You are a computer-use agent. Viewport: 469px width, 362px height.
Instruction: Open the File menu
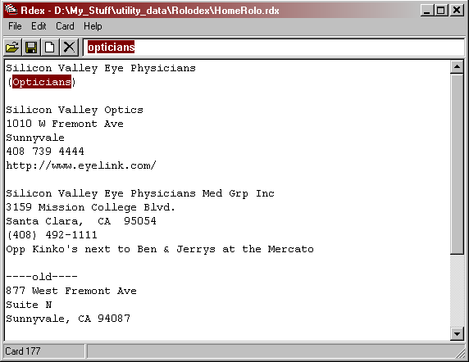15,26
